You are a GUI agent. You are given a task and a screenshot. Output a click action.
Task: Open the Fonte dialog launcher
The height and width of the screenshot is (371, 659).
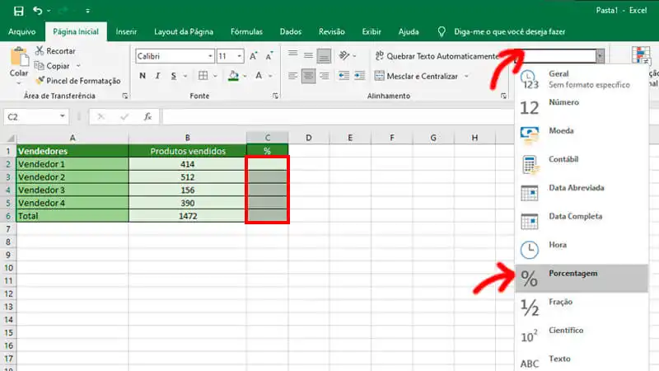point(275,96)
